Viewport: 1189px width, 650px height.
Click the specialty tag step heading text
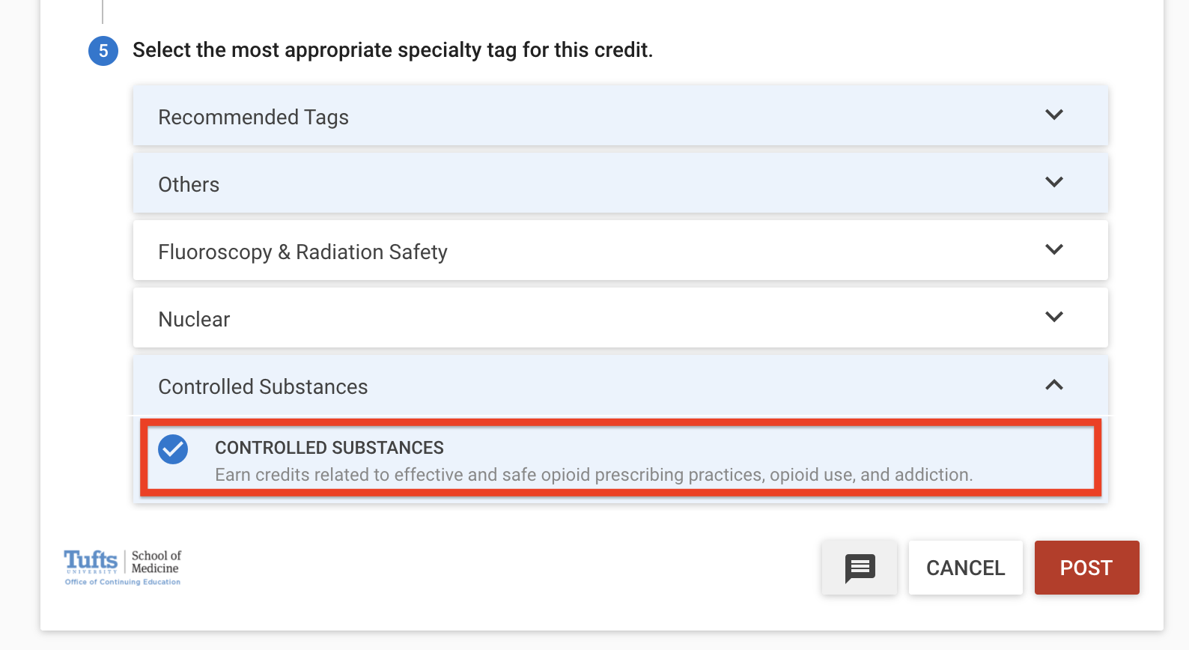(x=393, y=50)
